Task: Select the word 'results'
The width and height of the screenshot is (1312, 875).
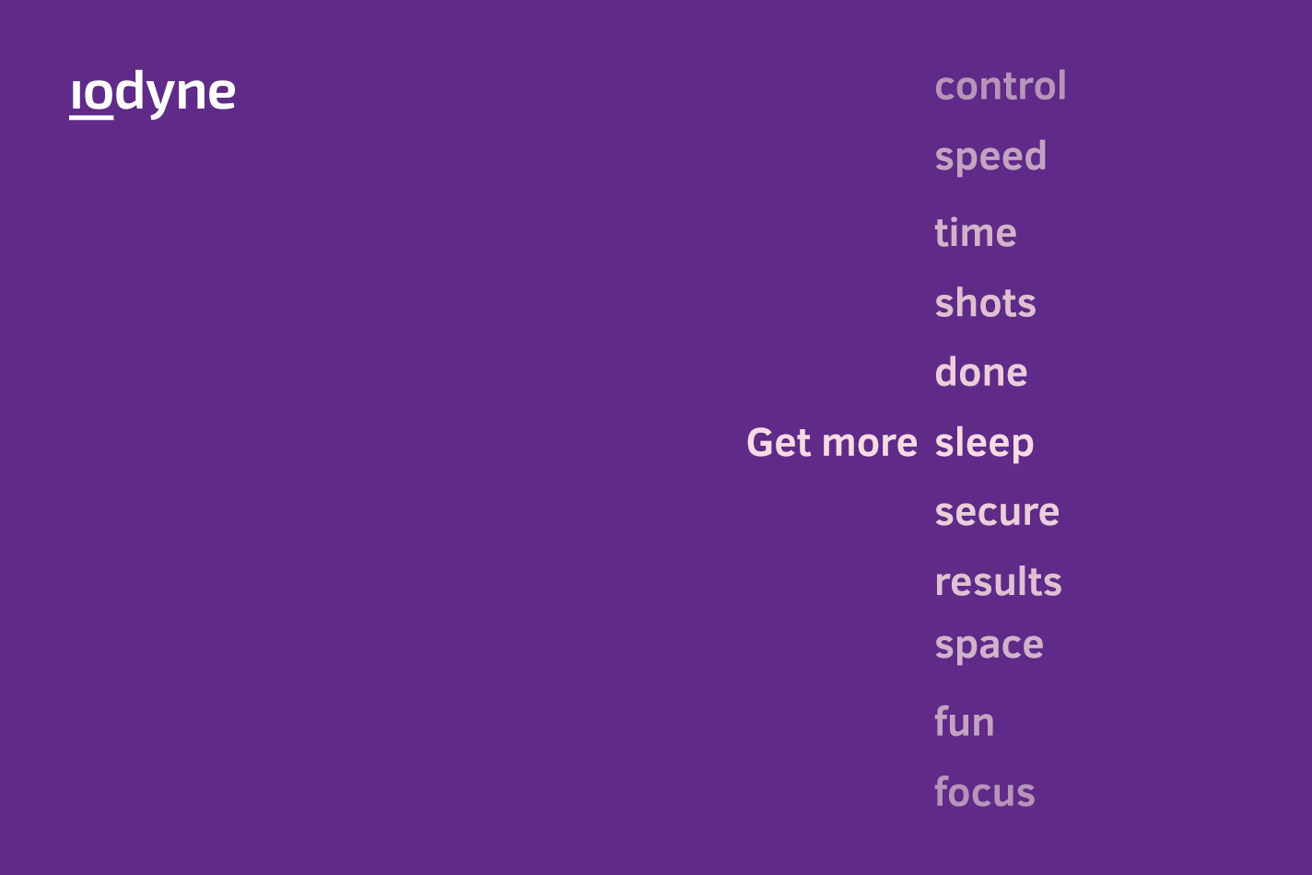Action: tap(999, 581)
